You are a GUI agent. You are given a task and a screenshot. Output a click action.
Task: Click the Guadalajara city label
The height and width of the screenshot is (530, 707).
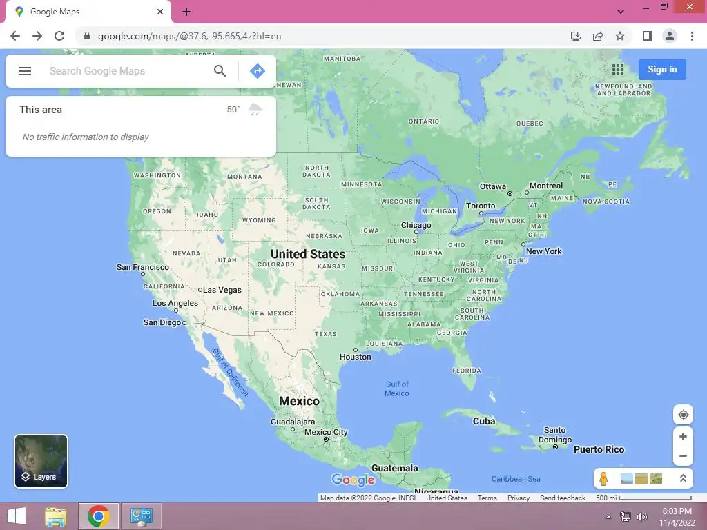coord(293,422)
